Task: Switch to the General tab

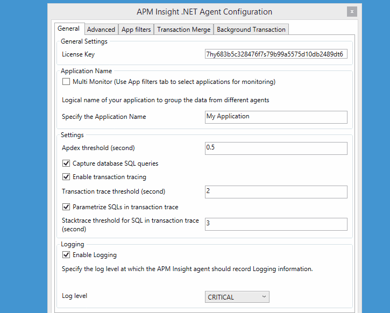Action: 68,29
